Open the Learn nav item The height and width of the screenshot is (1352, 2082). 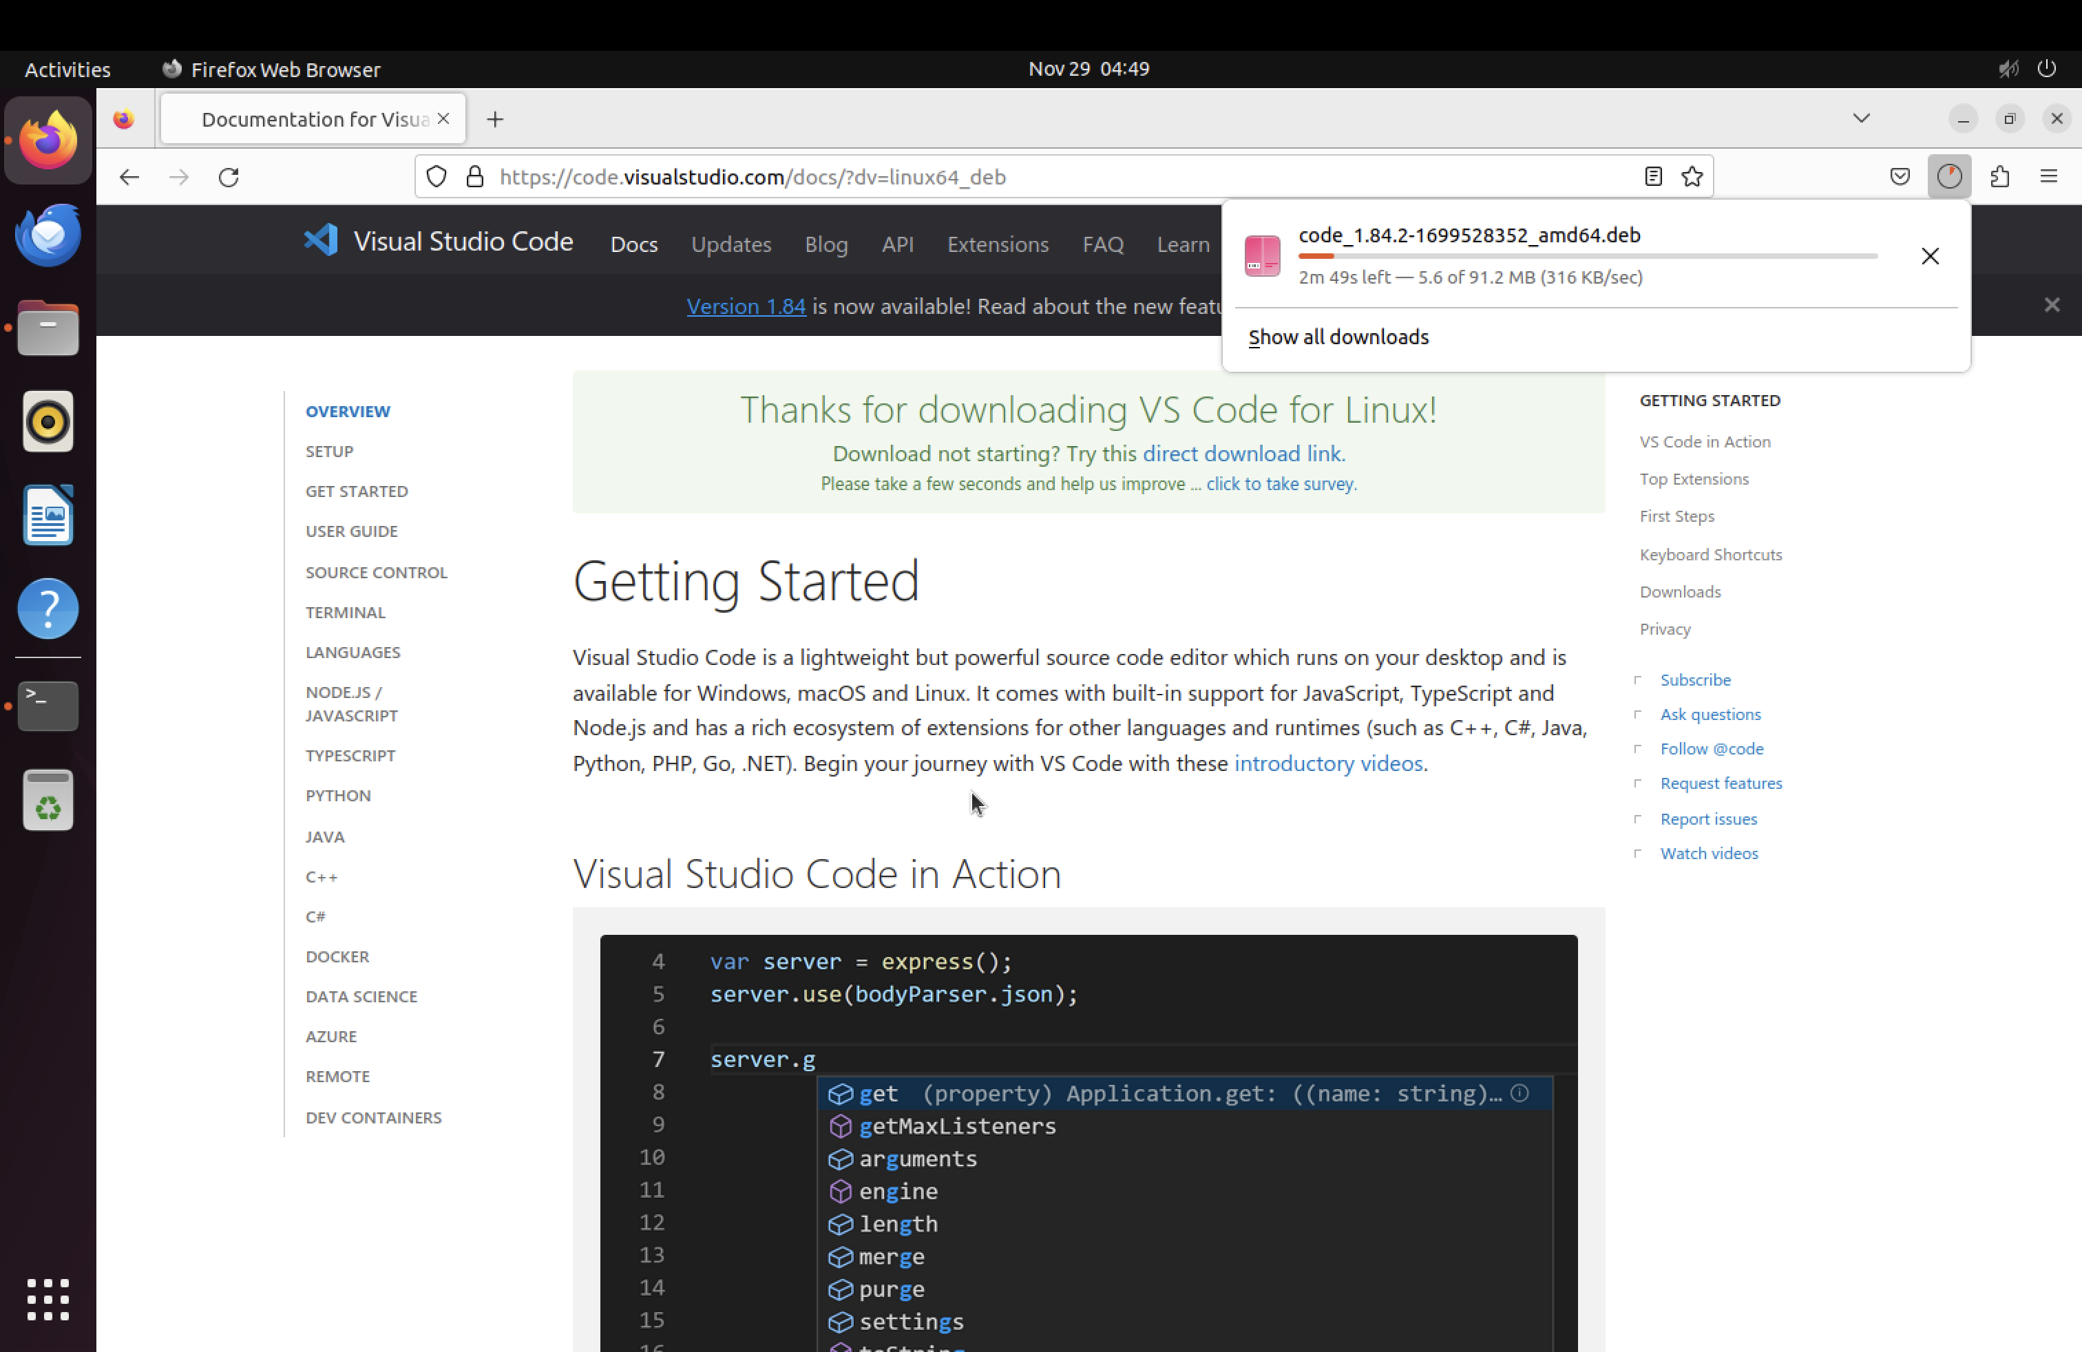click(x=1184, y=244)
